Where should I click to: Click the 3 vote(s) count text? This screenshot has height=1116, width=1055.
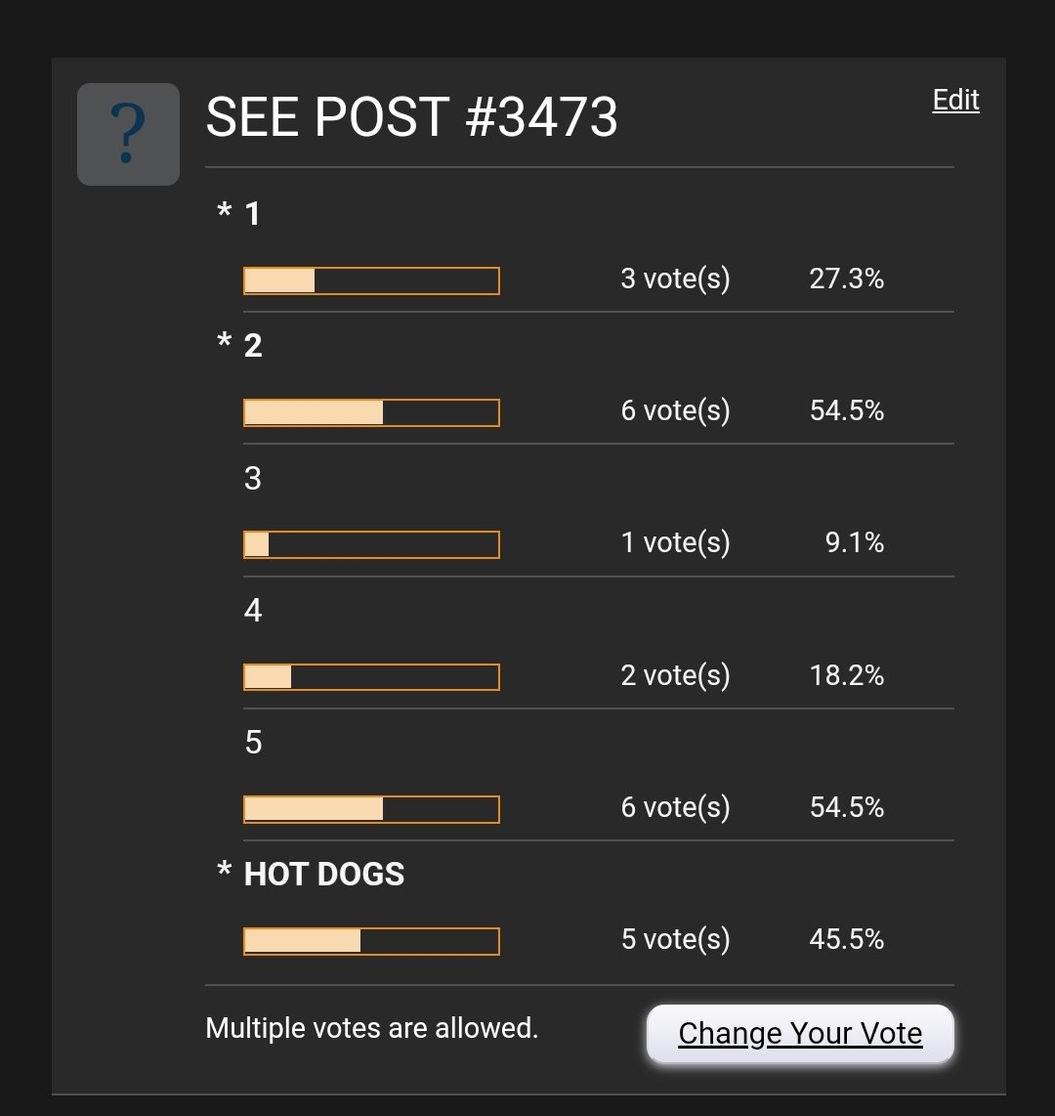click(x=675, y=279)
